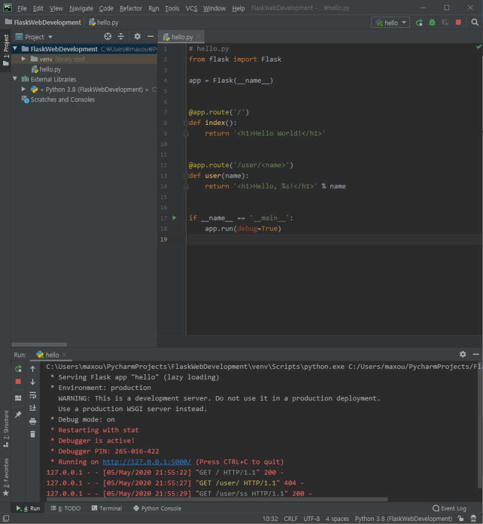483x524 pixels.
Task: Toggle the Project side tool window stripe
Action: pyautogui.click(x=5, y=50)
